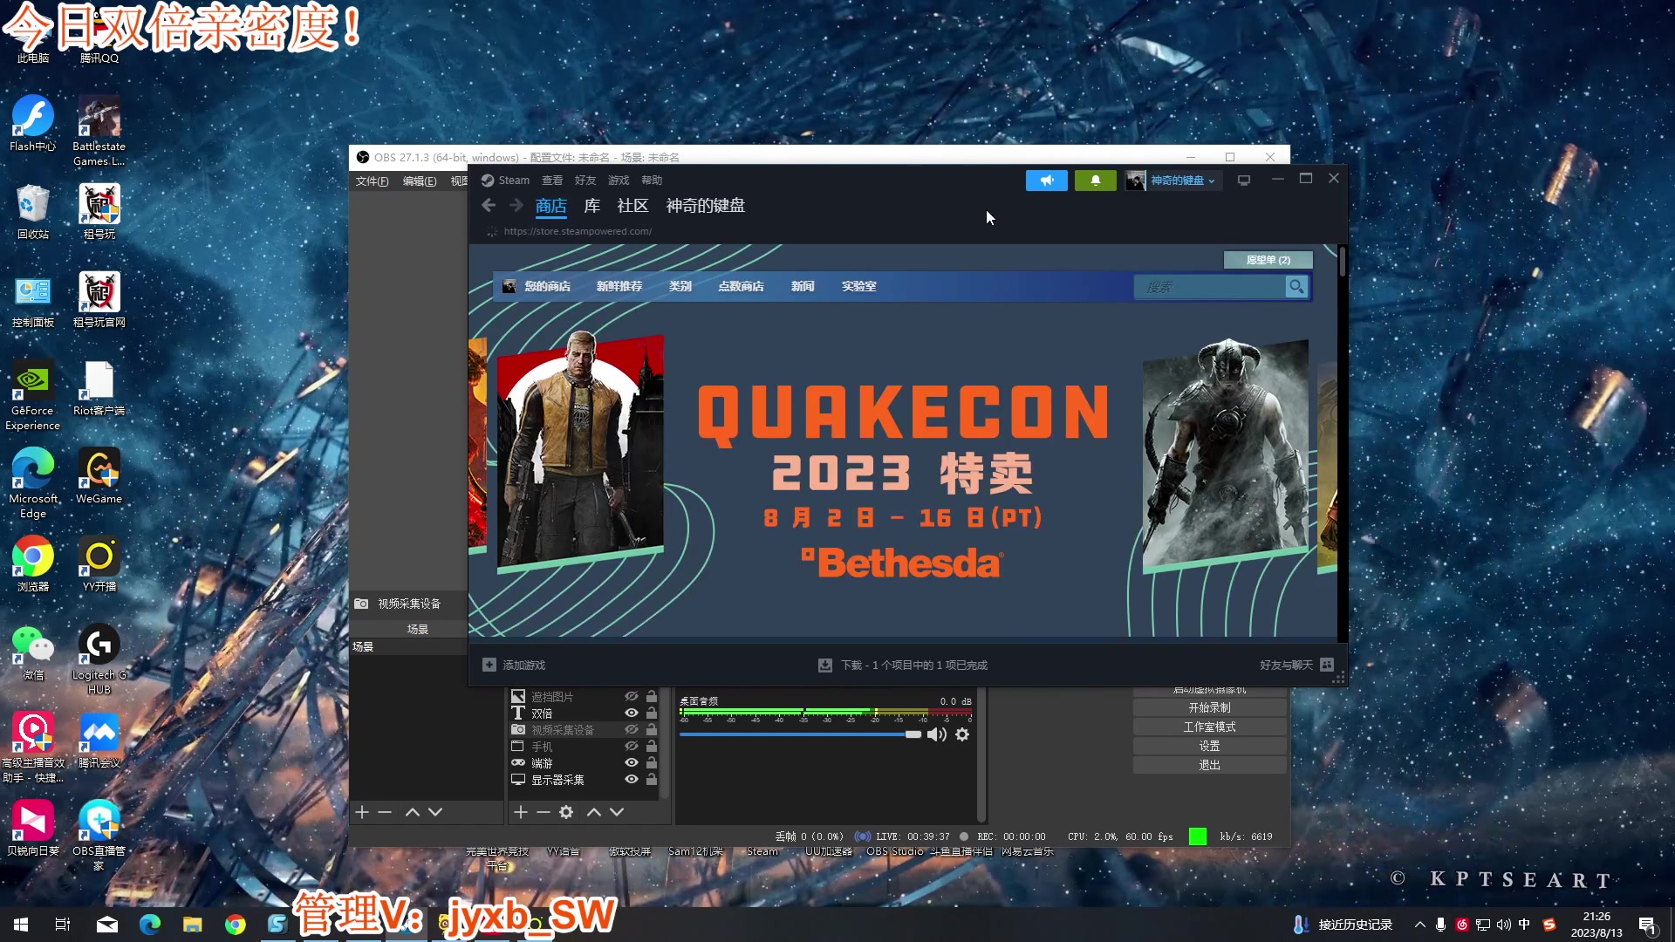The height and width of the screenshot is (942, 1675).
Task: Toggle lock on 双倍 source
Action: (x=652, y=713)
